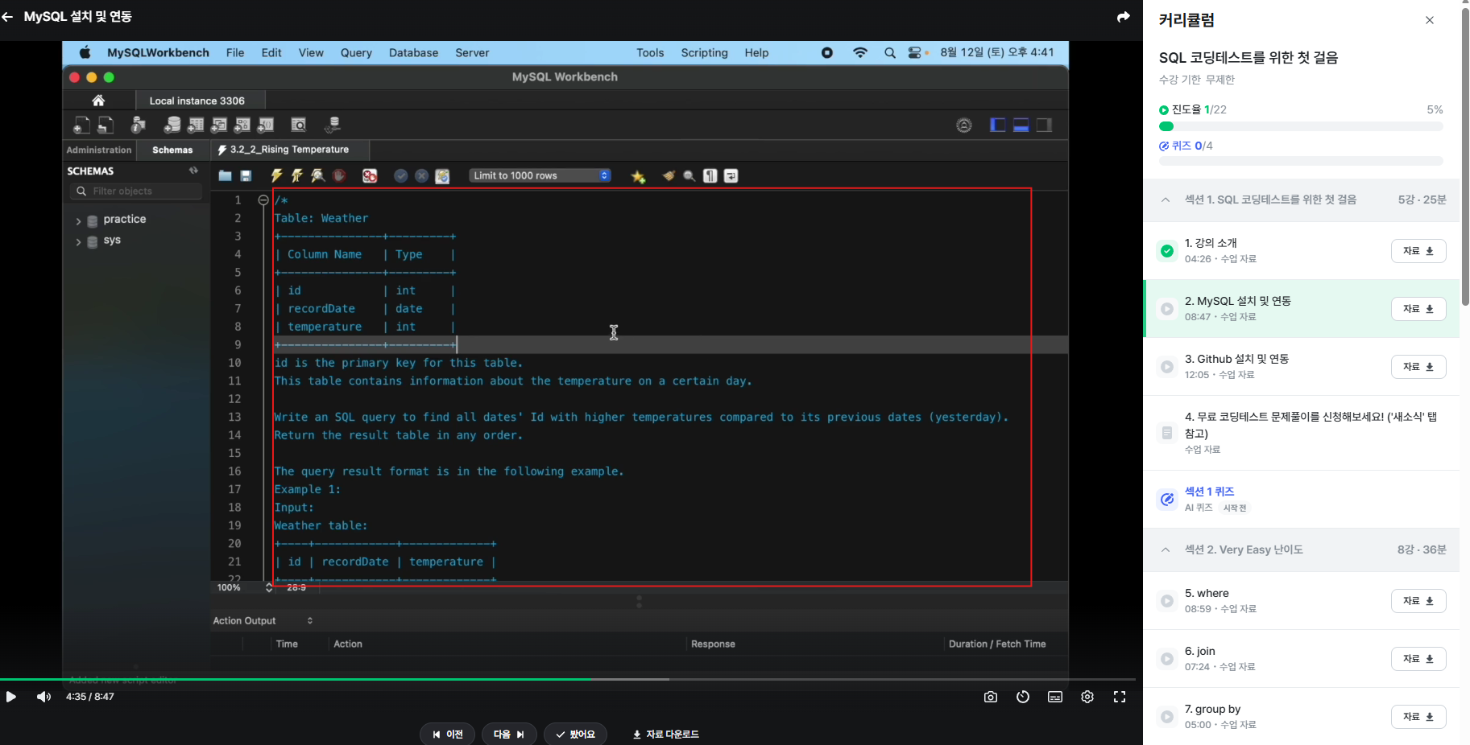The height and width of the screenshot is (745, 1470).
Task: Toggle fullscreen video mode
Action: pyautogui.click(x=1120, y=697)
